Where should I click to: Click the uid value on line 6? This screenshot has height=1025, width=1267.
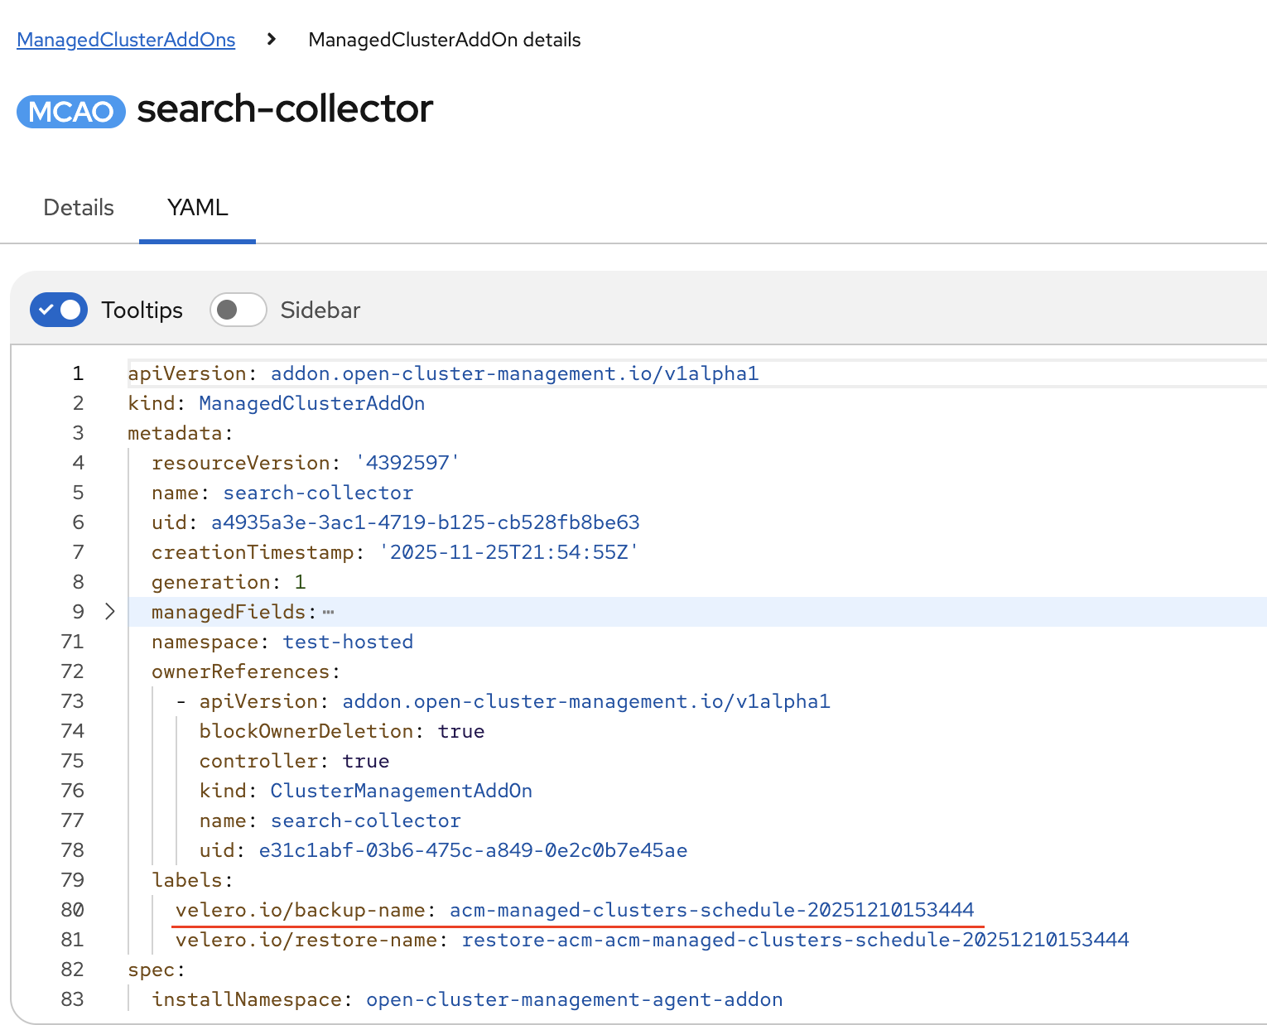tap(425, 522)
